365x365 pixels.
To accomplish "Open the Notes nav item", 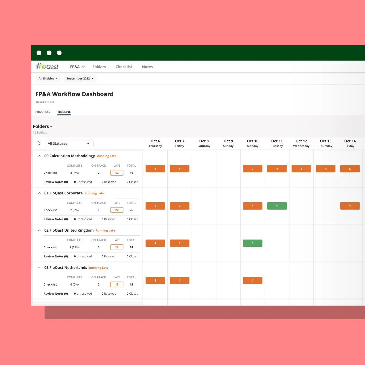I will 147,67.
